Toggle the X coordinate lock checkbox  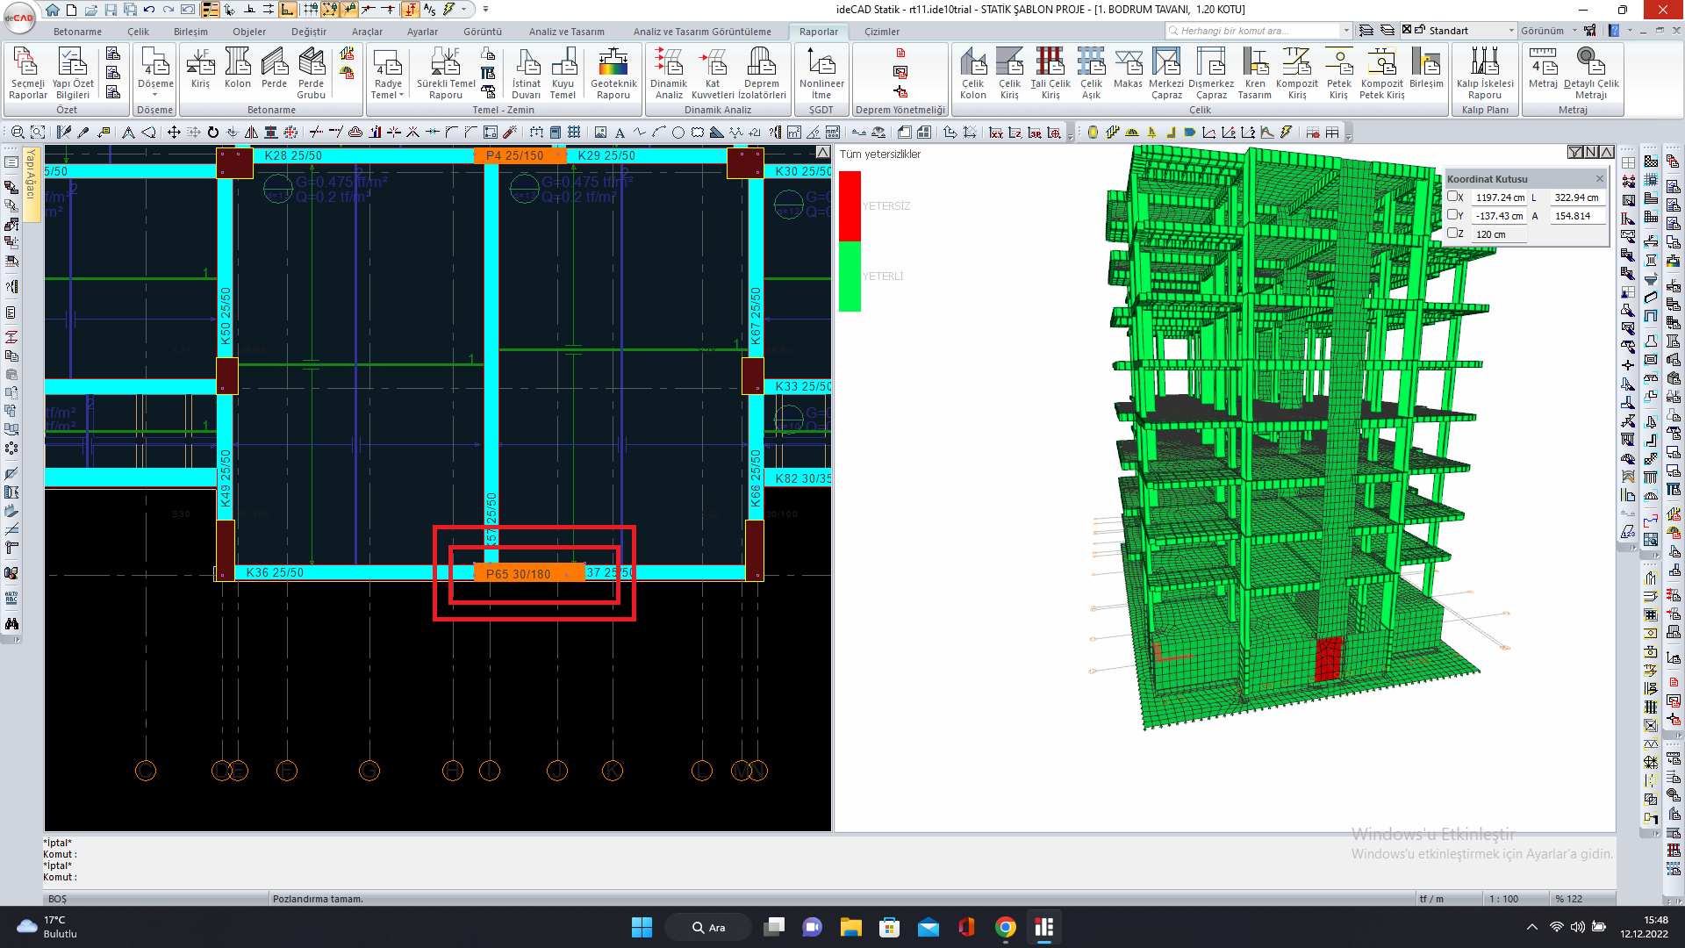(x=1452, y=197)
